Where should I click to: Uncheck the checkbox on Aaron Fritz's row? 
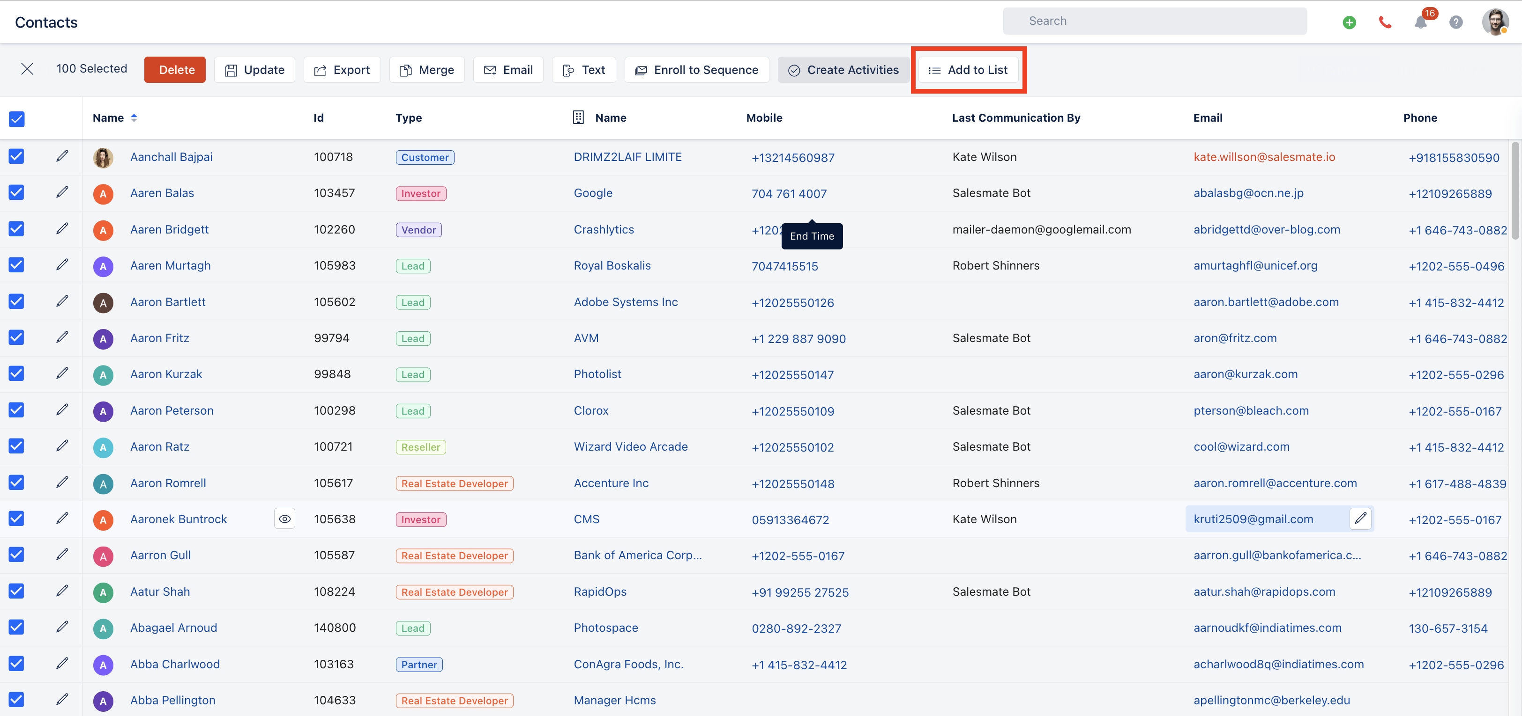(x=16, y=337)
